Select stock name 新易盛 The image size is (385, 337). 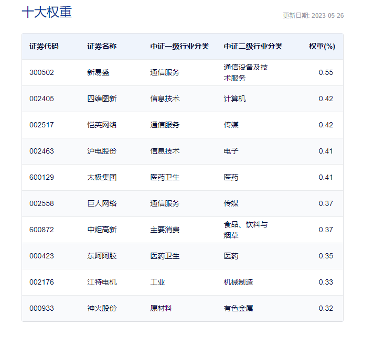[x=98, y=73]
